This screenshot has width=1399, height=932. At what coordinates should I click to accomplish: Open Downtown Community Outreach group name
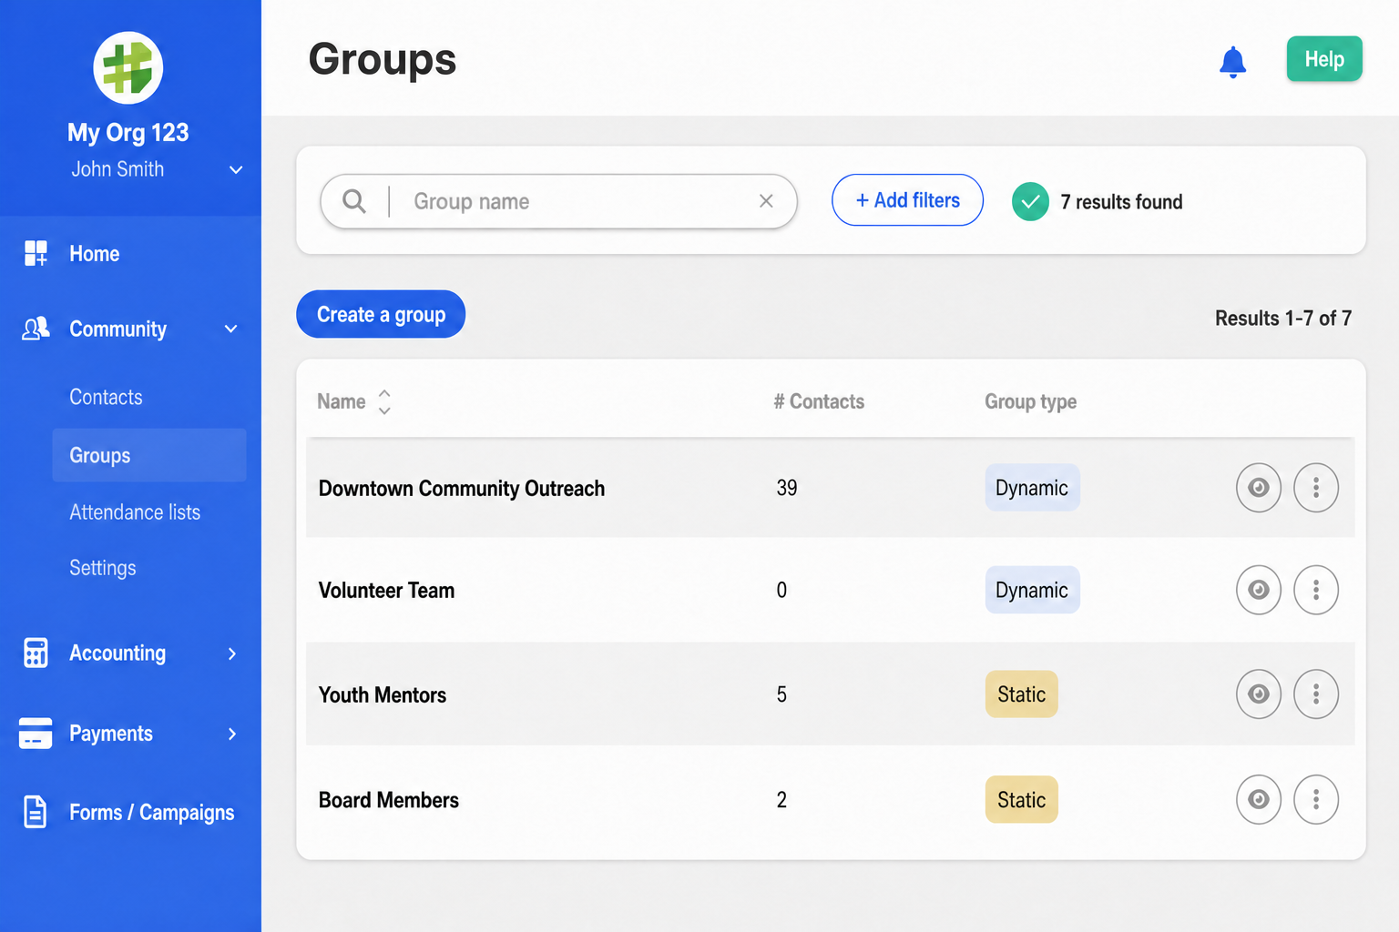[462, 489]
